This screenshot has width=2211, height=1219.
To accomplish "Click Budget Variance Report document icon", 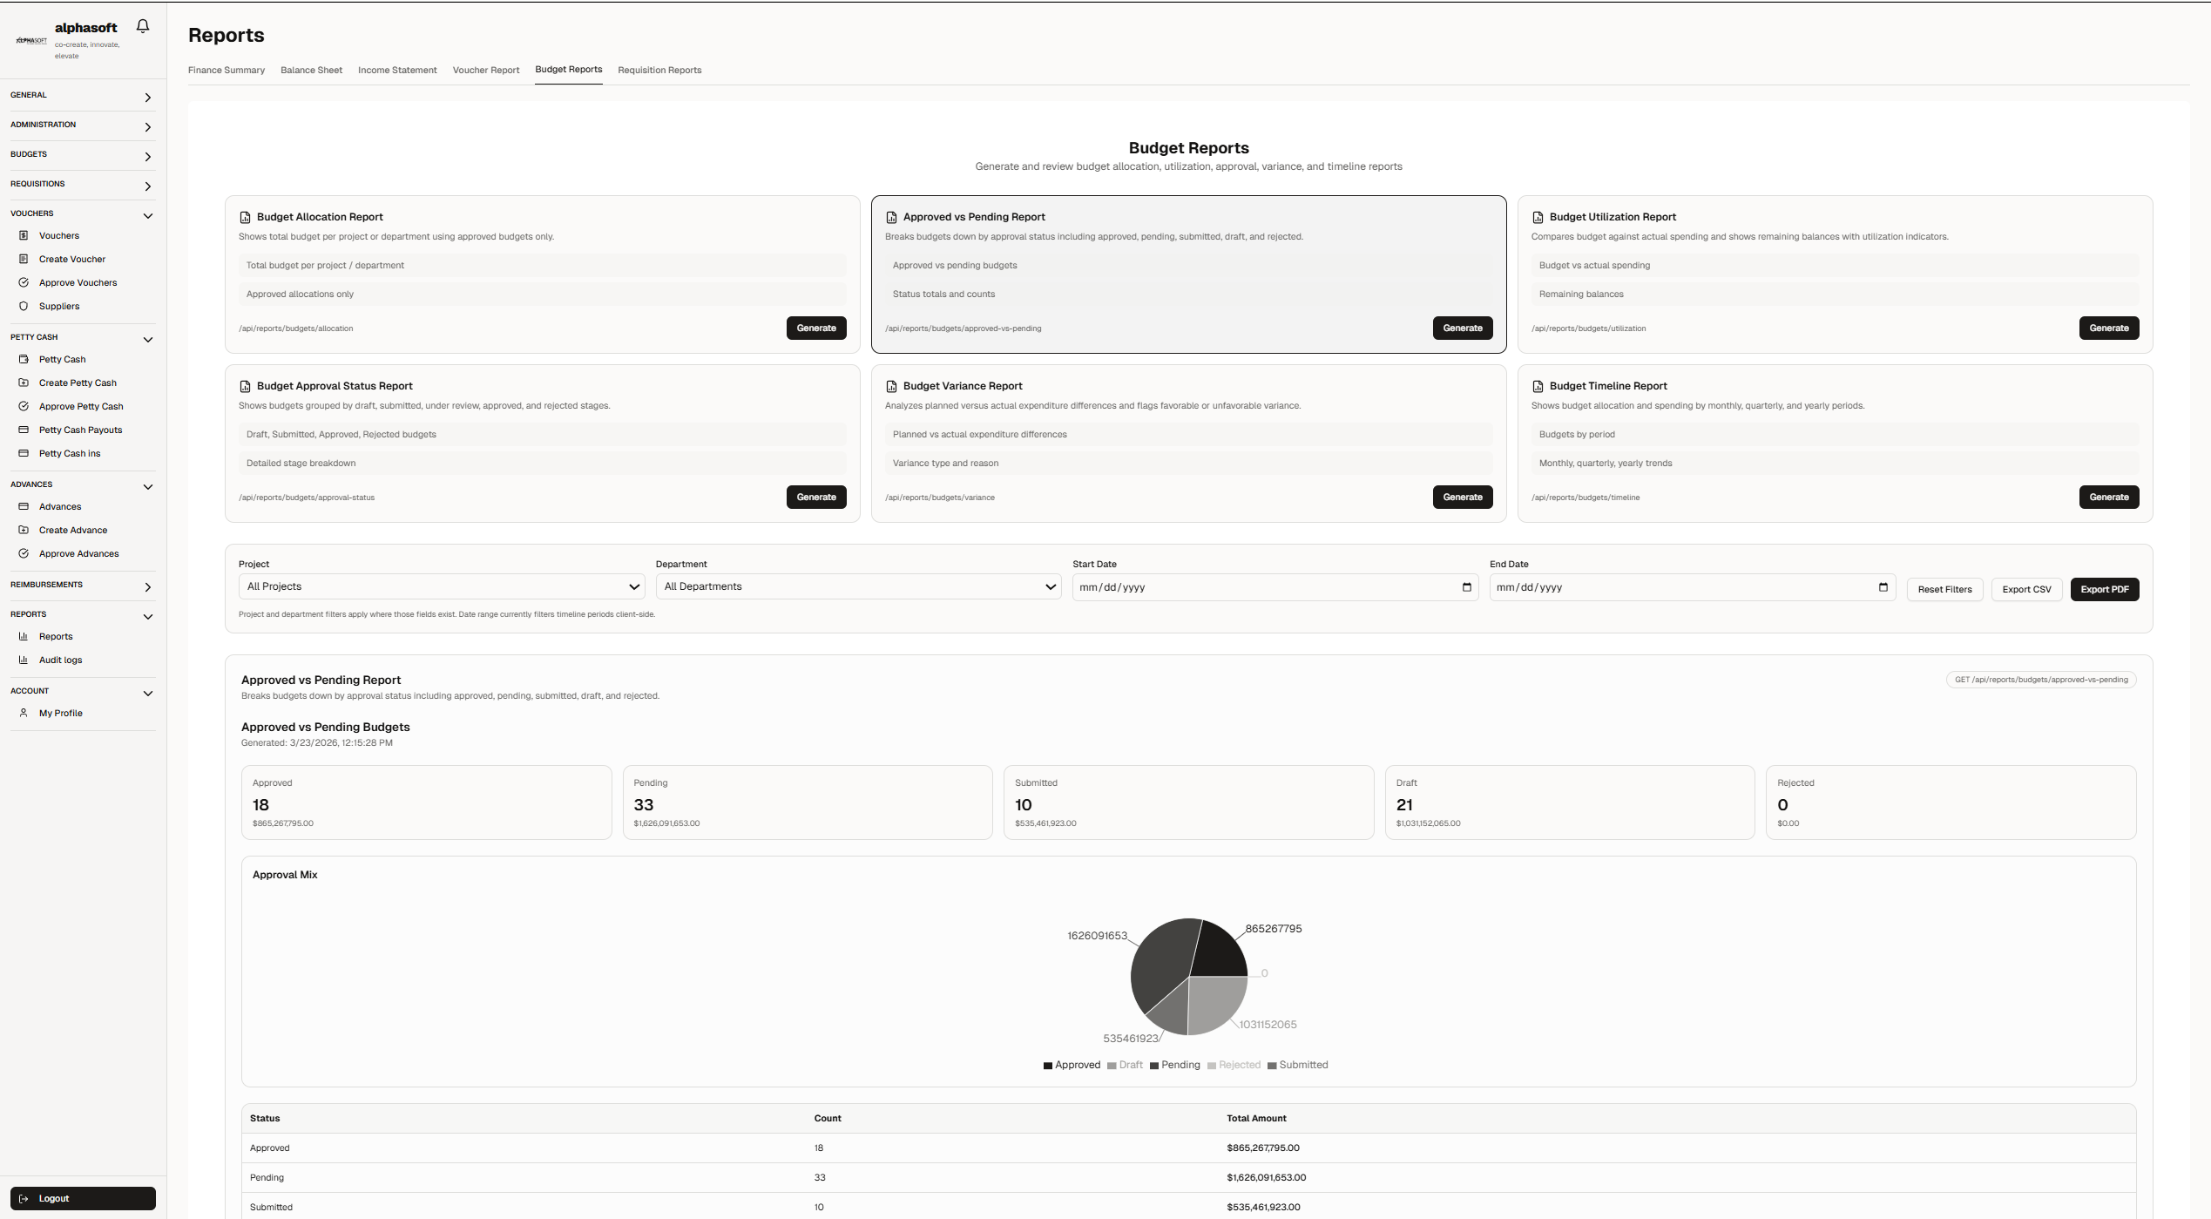I will (x=891, y=386).
